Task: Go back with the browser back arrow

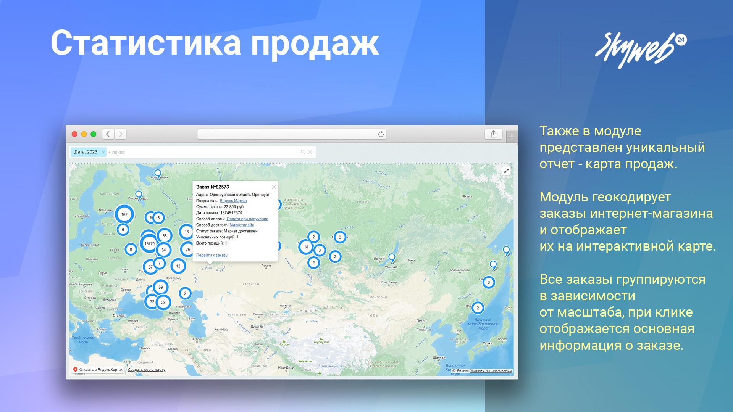Action: (108, 134)
